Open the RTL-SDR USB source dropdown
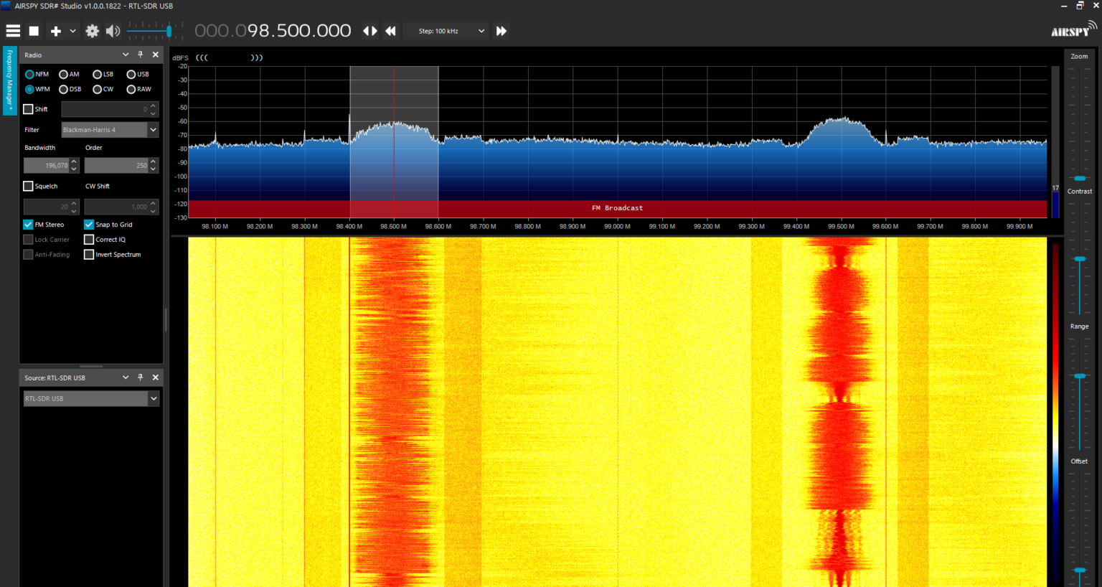The width and height of the screenshot is (1102, 587). click(153, 399)
